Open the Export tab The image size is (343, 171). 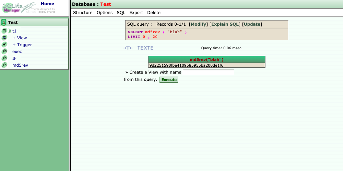[136, 13]
